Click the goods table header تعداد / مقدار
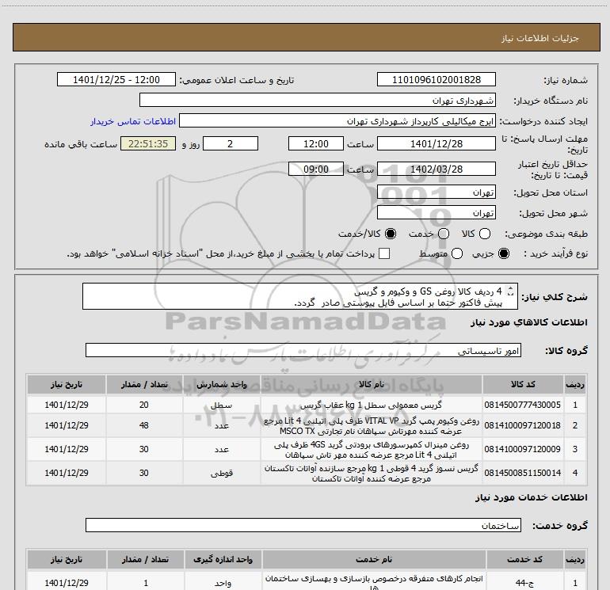 pyautogui.click(x=144, y=385)
